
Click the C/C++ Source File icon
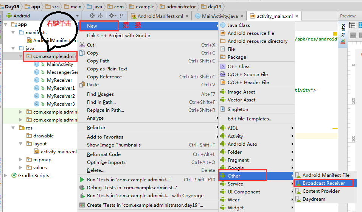223,74
